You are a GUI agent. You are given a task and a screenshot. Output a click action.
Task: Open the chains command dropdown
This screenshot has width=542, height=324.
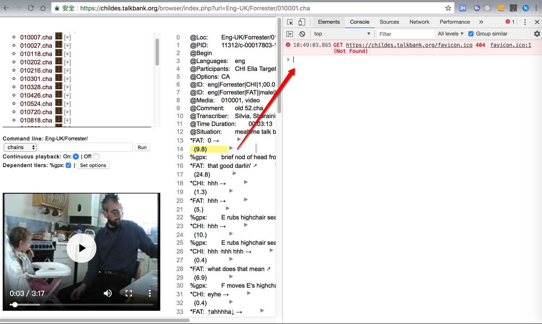coord(20,147)
